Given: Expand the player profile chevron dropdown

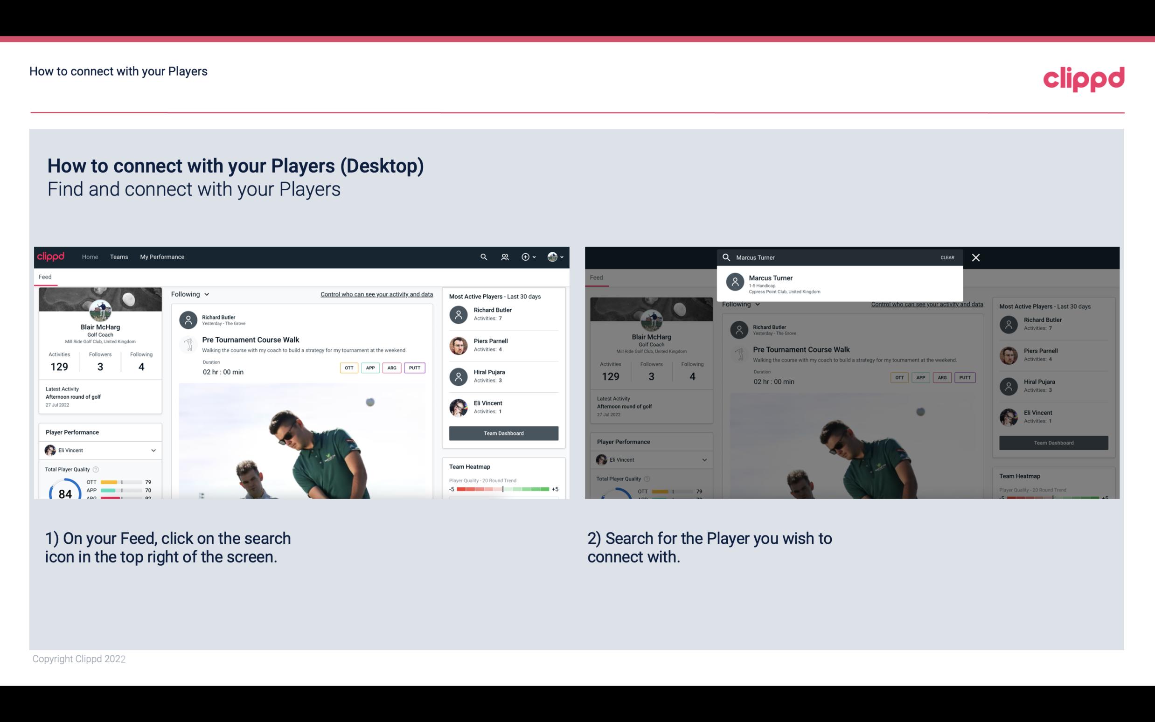Looking at the screenshot, I should (153, 450).
